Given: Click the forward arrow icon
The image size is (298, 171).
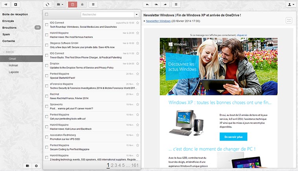Looking at the screenshot, I should [165, 4].
